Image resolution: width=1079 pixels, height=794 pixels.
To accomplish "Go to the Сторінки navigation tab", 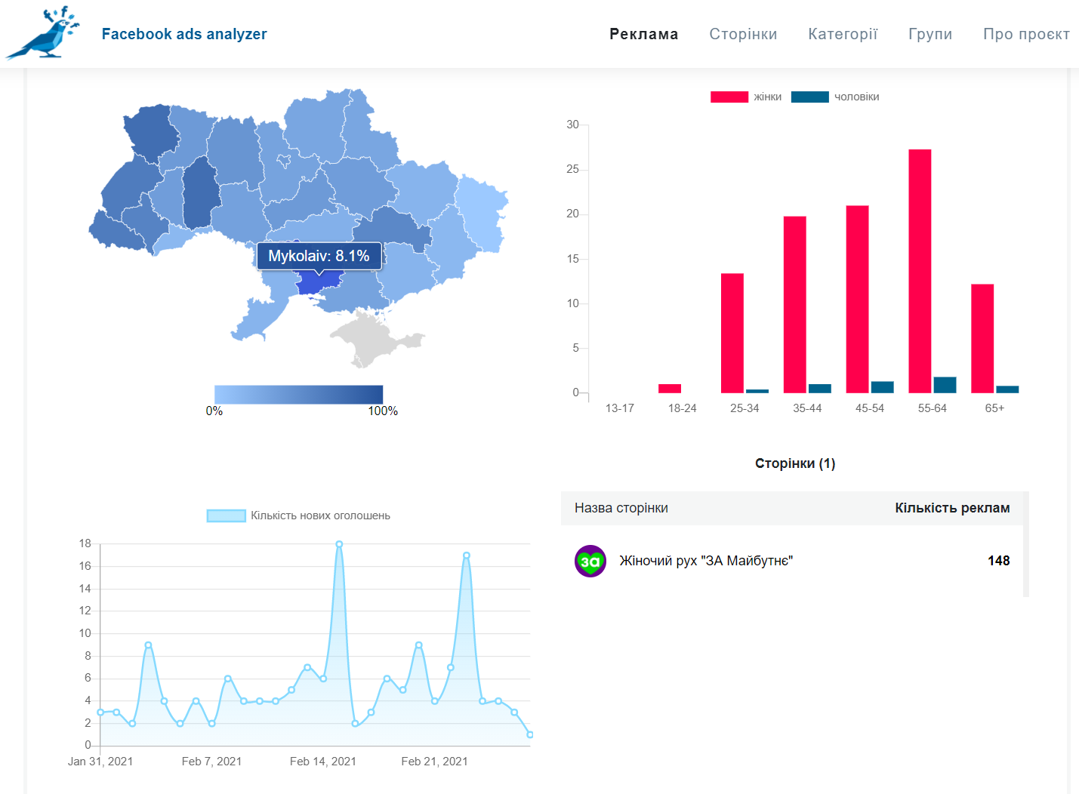I will click(x=743, y=34).
